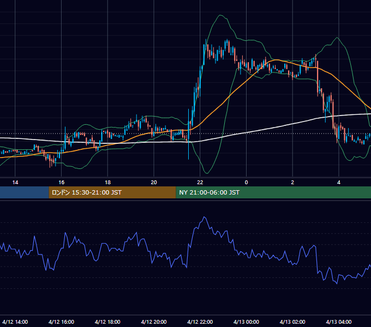371x327 pixels.
Task: Click the 4/12 20:00 date label
Action: click(154, 322)
